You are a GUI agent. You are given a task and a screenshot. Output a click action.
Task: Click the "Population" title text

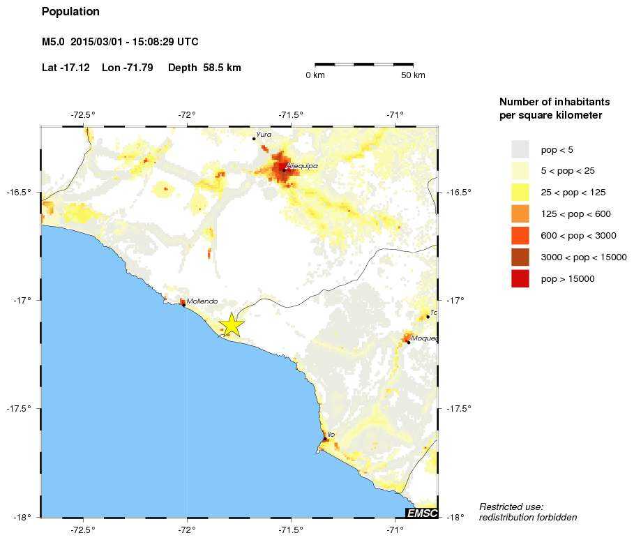[x=70, y=12]
